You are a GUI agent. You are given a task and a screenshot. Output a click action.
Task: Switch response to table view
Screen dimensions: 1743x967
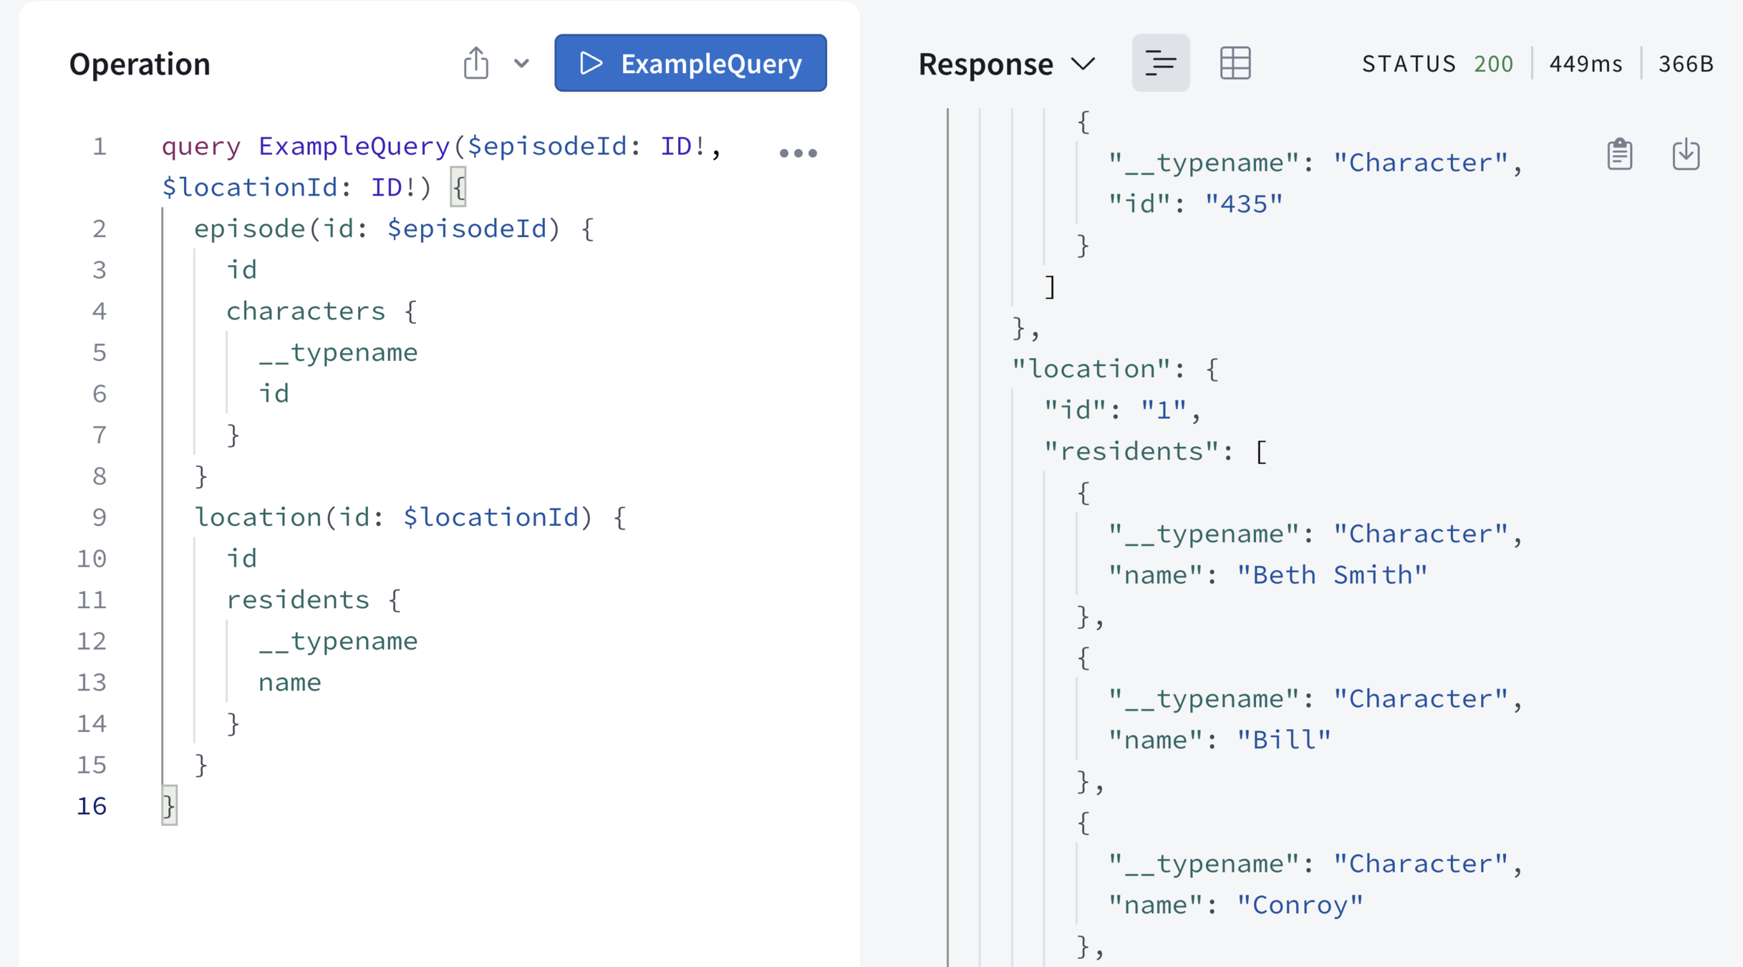click(x=1235, y=63)
